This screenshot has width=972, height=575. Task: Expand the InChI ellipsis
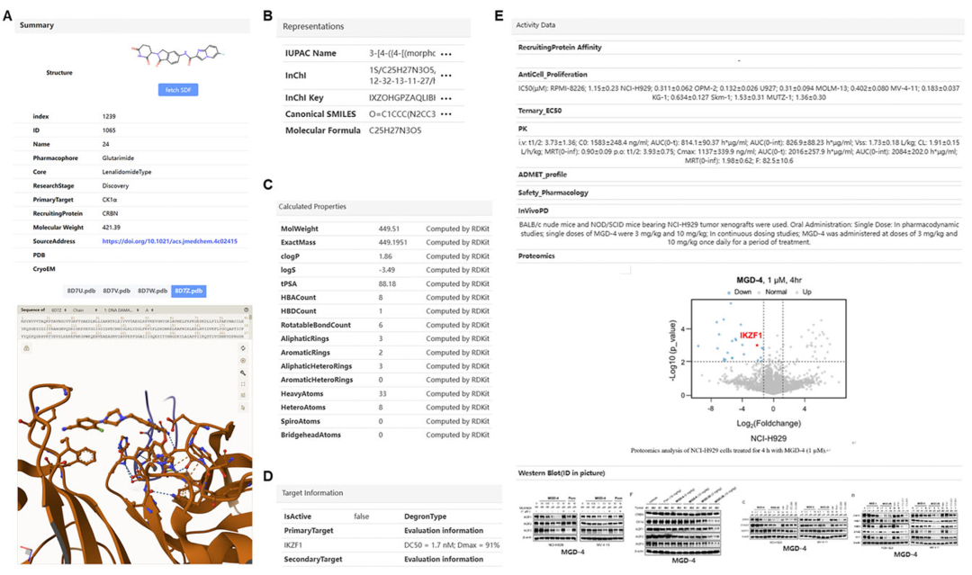point(445,76)
